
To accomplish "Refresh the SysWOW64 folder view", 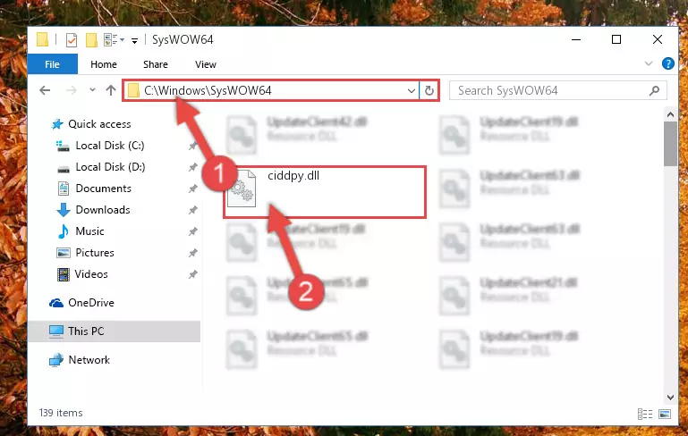I will 429,91.
